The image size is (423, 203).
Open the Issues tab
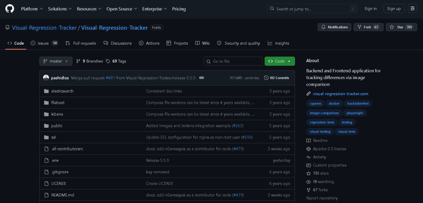point(45,43)
